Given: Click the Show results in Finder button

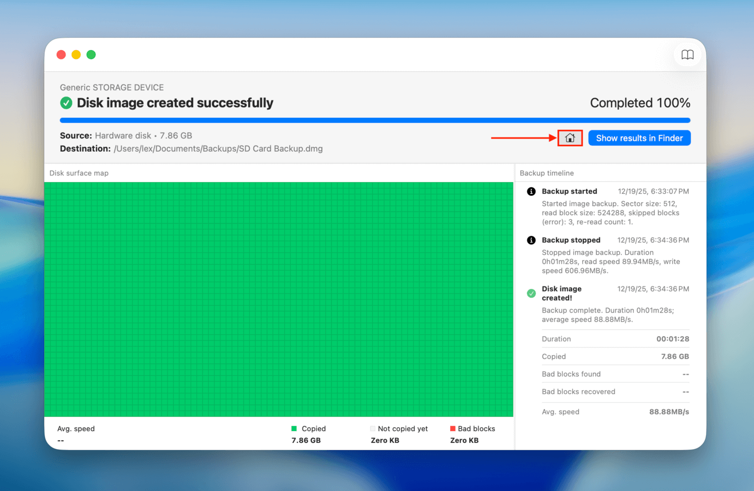Looking at the screenshot, I should pos(639,138).
